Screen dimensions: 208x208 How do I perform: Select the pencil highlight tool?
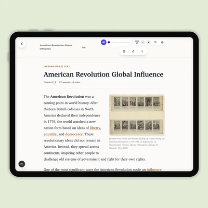pos(133,51)
